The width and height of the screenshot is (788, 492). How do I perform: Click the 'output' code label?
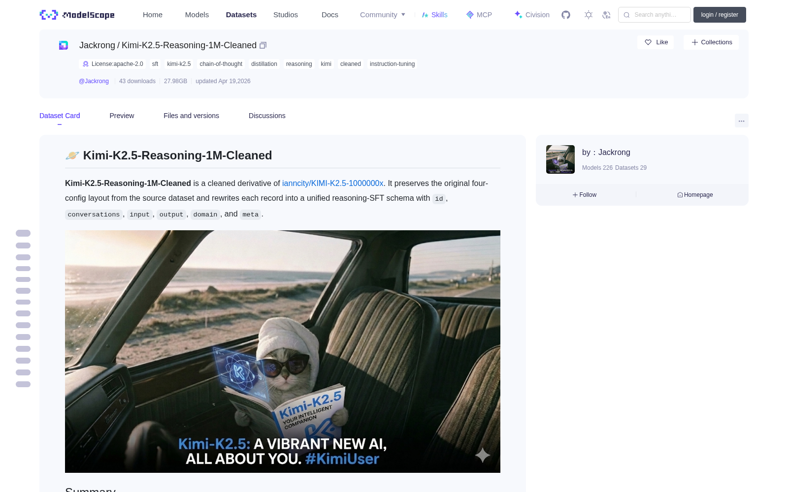coord(171,215)
